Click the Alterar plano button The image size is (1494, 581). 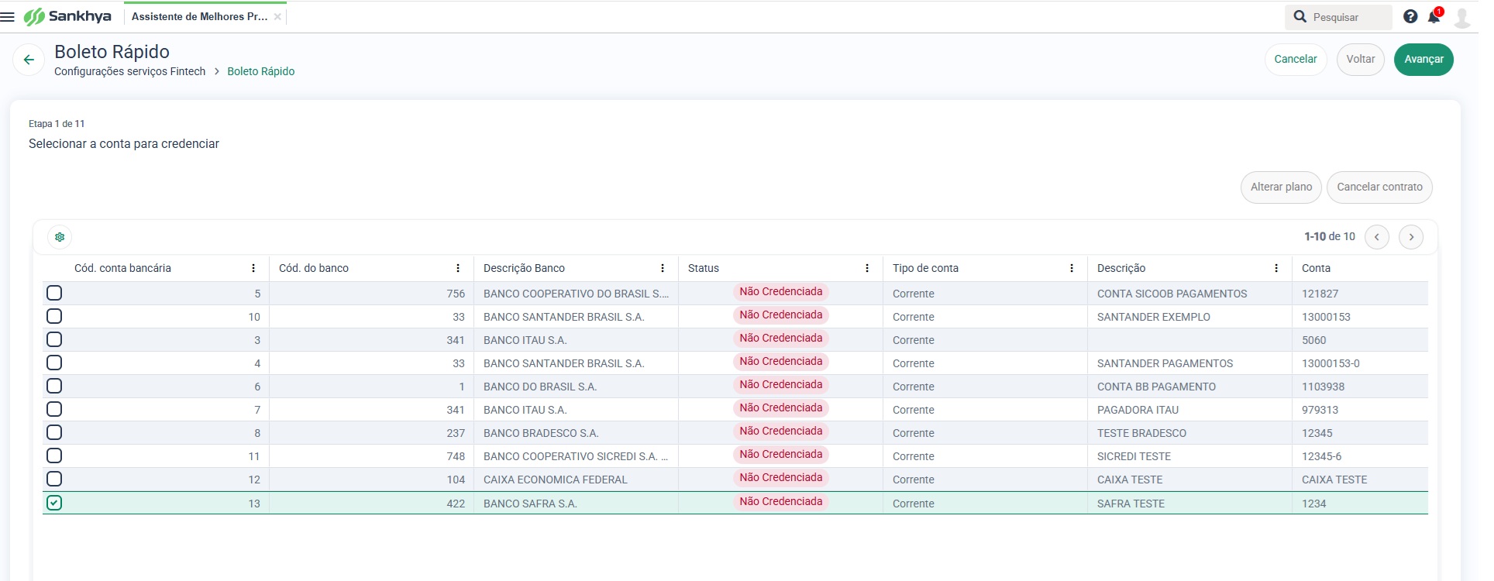(1281, 187)
